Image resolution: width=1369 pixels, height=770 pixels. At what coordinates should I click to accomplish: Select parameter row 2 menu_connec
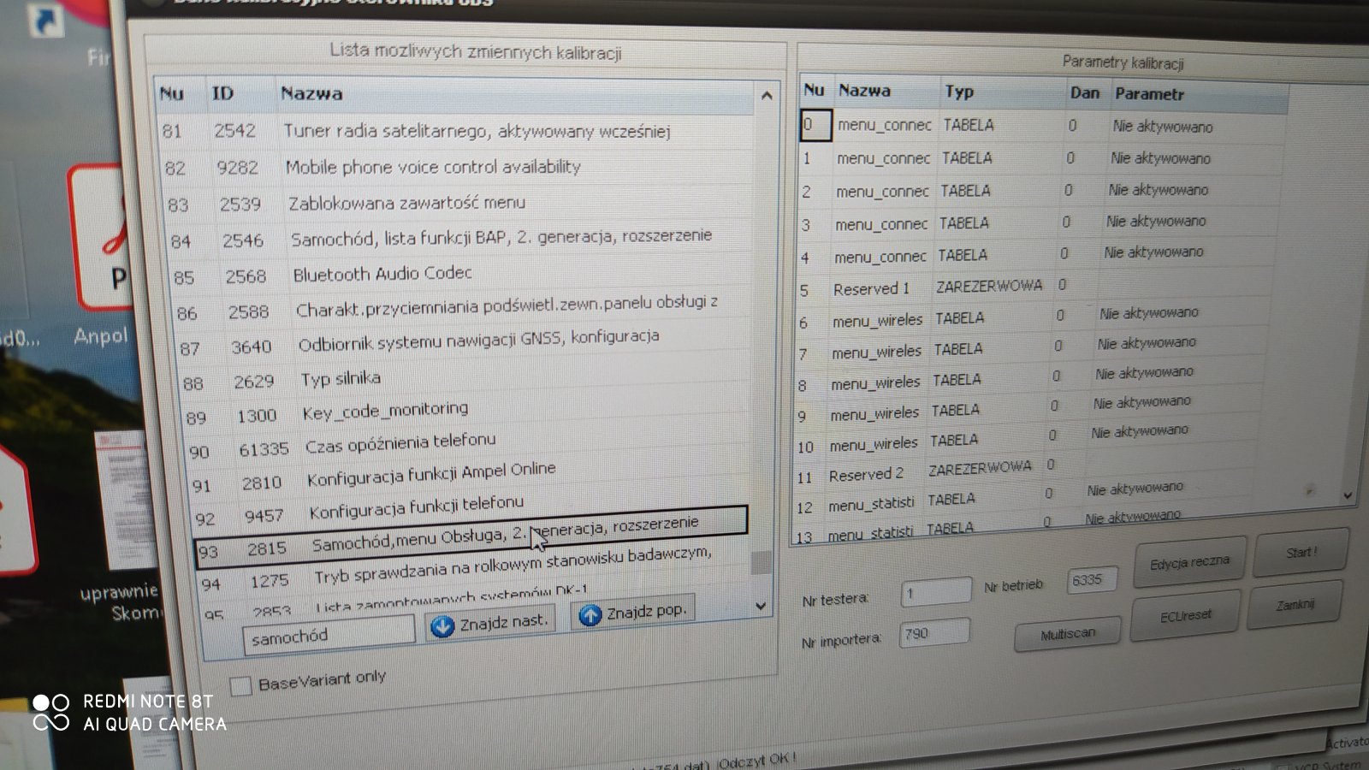tap(1040, 191)
